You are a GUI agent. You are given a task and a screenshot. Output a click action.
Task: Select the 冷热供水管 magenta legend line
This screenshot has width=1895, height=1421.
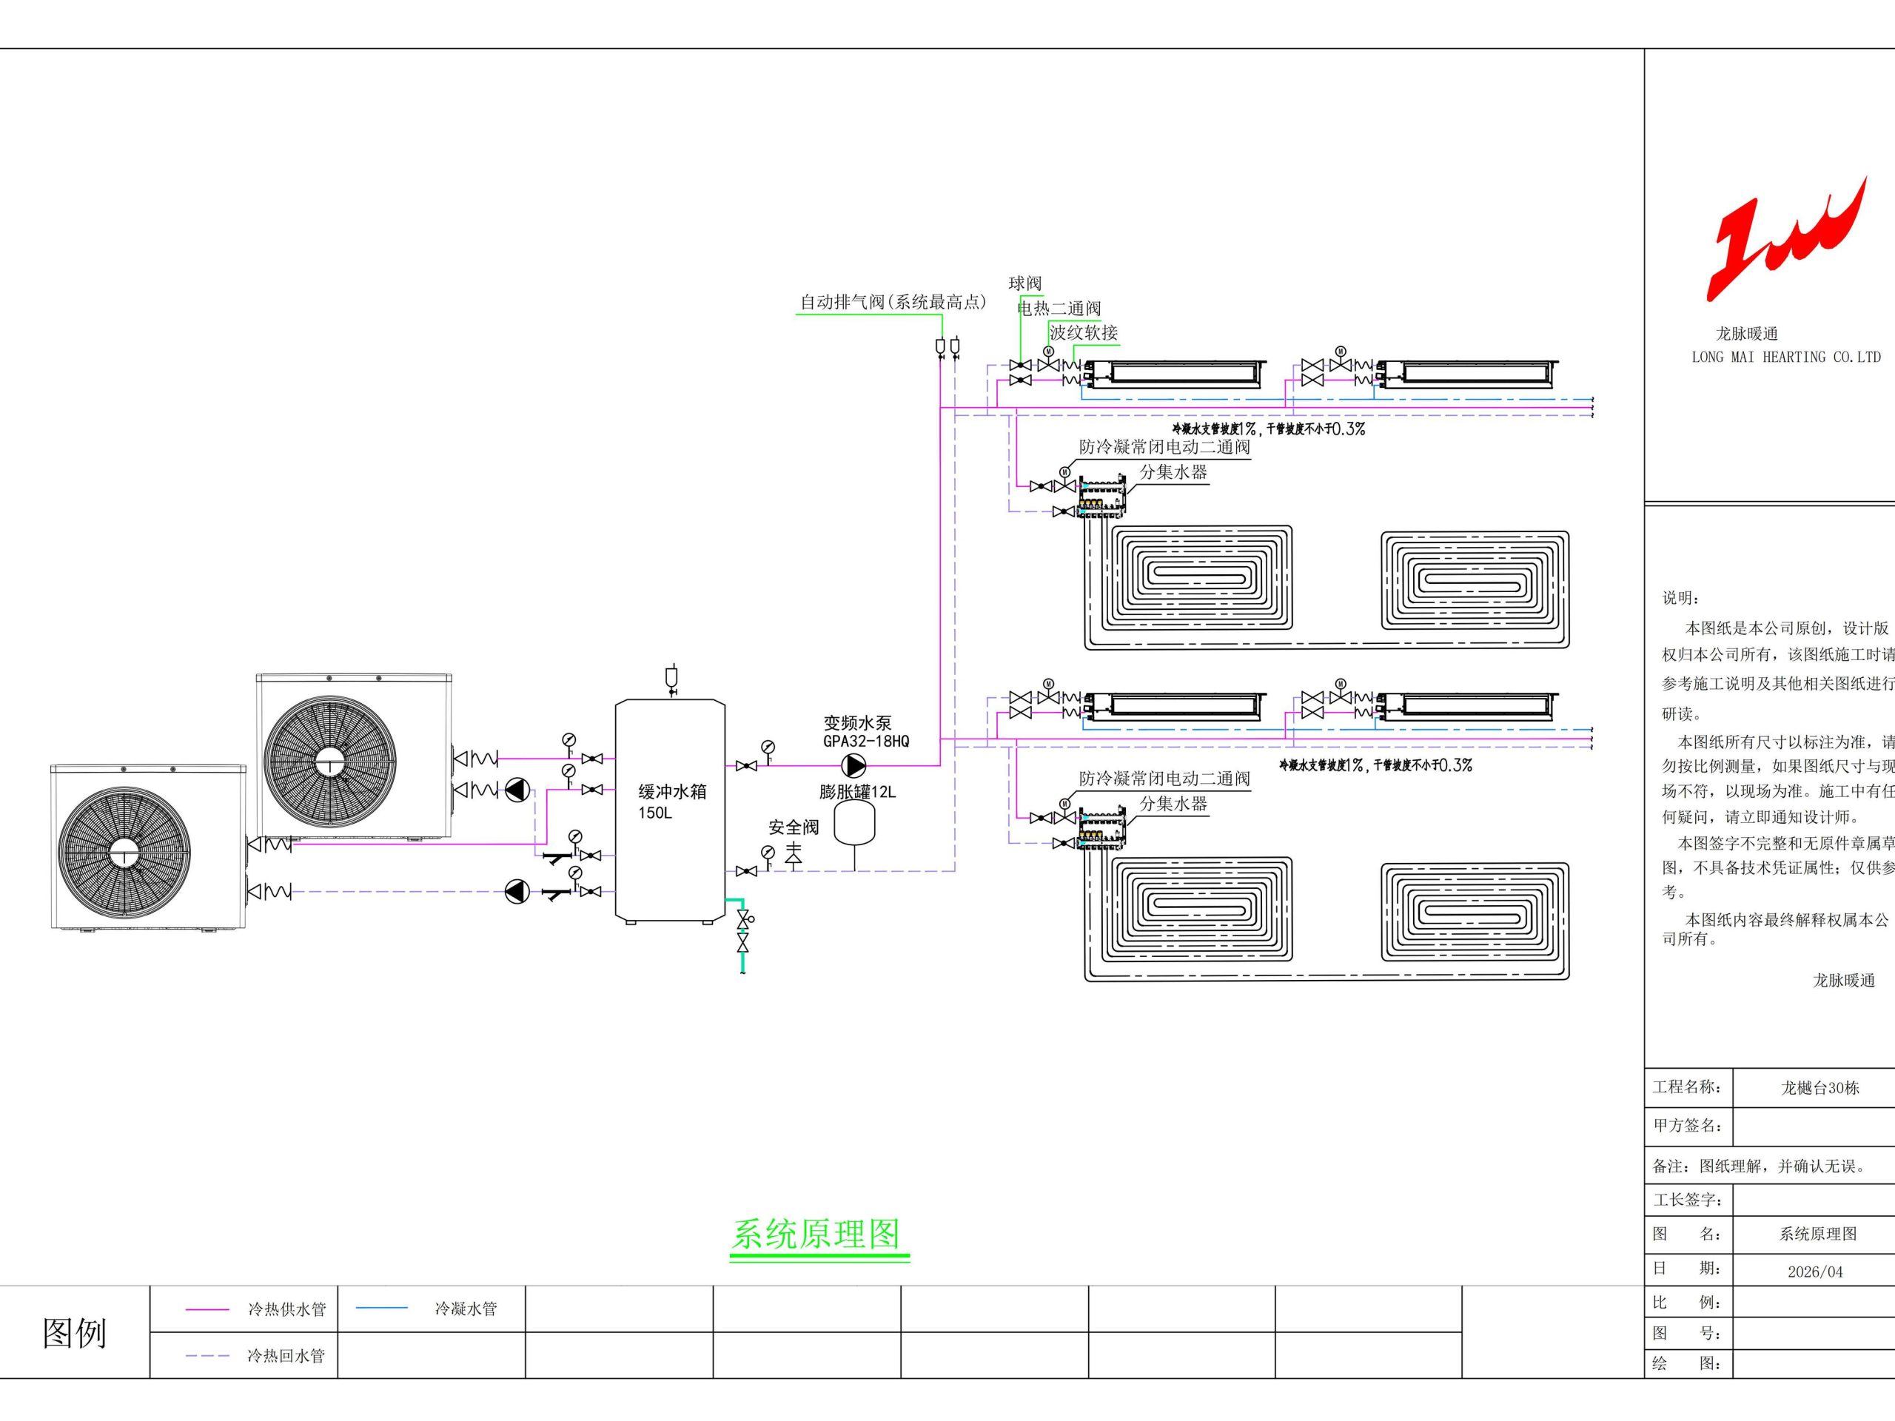pos(207,1310)
